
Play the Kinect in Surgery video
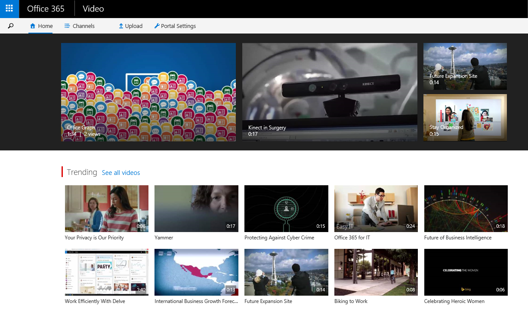pos(329,92)
